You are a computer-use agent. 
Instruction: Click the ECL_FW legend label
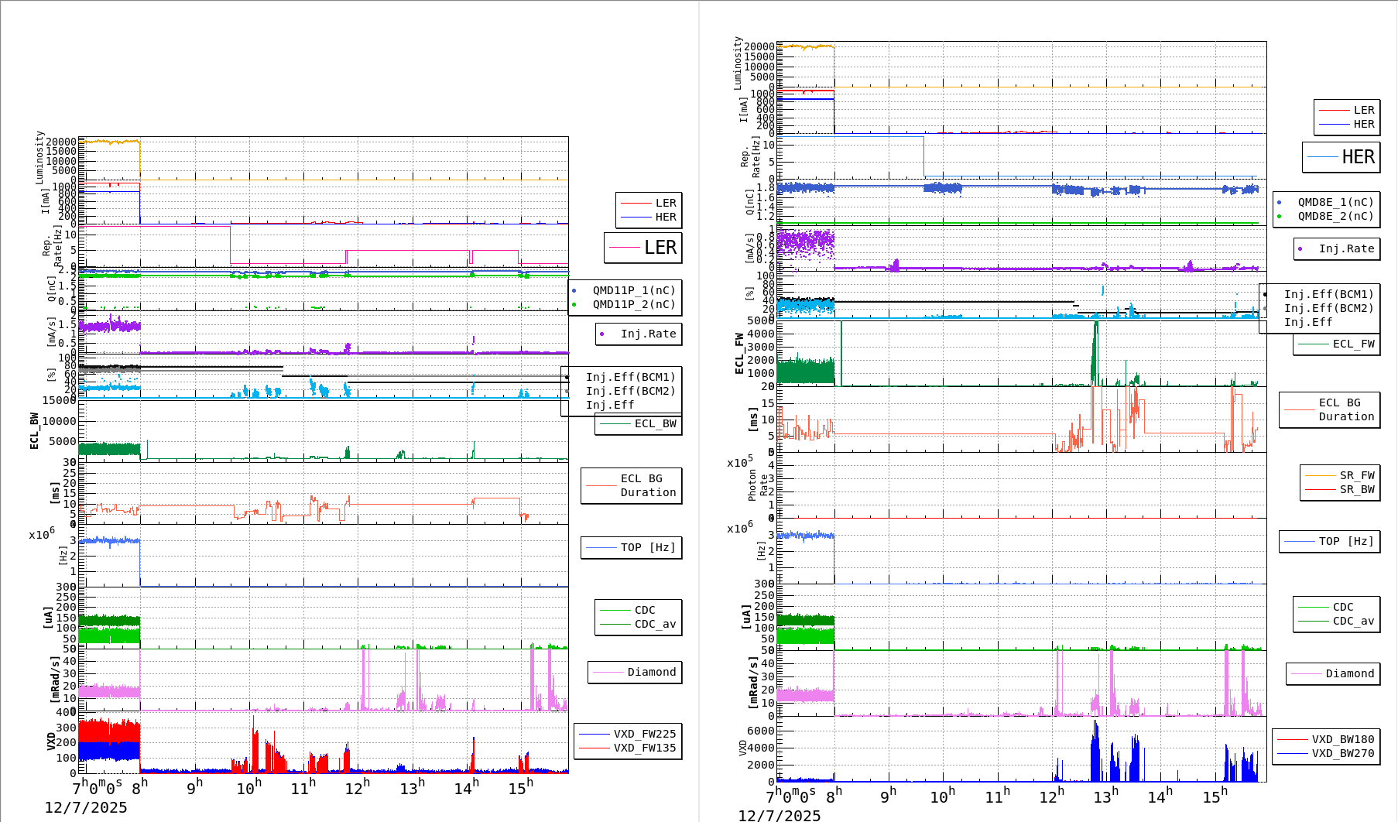1353,344
